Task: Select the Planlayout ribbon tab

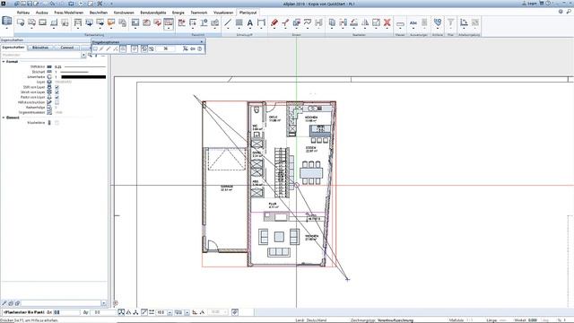Action: (x=248, y=13)
